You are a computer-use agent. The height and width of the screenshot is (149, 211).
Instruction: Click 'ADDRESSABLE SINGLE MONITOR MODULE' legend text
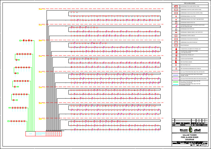pyautogui.click(x=189, y=39)
